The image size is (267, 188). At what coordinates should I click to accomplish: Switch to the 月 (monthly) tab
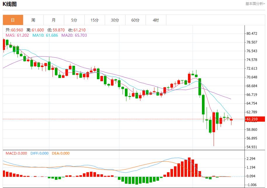tap(53, 20)
